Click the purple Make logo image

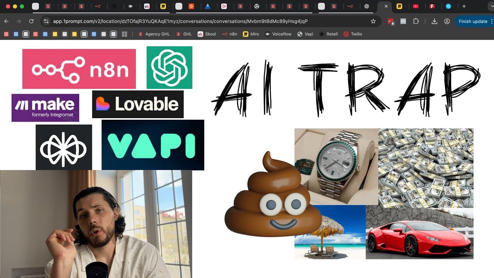pos(45,108)
